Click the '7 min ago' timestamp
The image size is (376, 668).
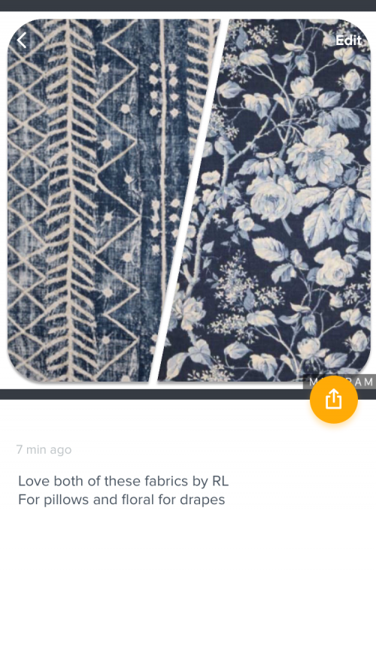pos(44,449)
